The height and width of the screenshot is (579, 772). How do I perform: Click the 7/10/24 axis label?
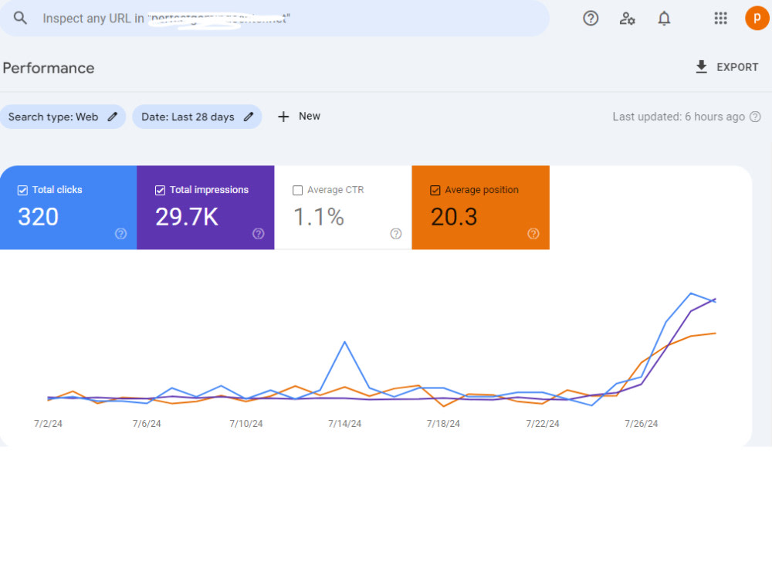click(x=246, y=423)
